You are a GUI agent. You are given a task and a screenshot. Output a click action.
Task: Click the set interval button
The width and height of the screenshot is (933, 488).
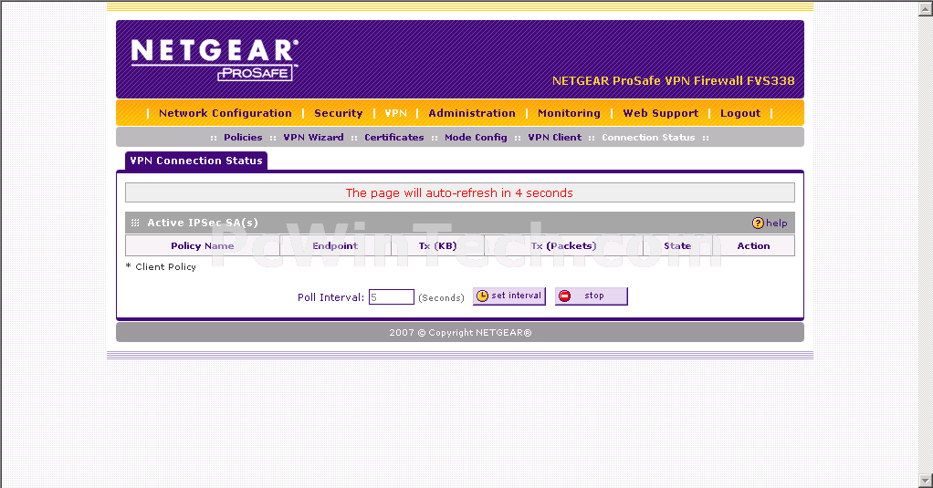[509, 296]
